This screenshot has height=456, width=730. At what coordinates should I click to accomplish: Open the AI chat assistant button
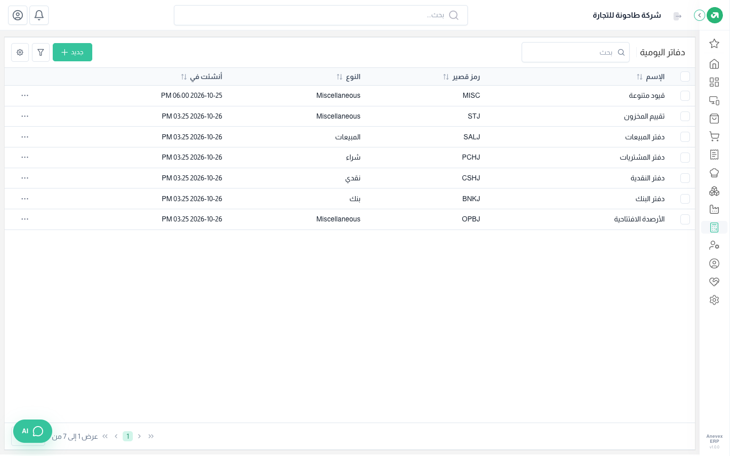coord(32,431)
